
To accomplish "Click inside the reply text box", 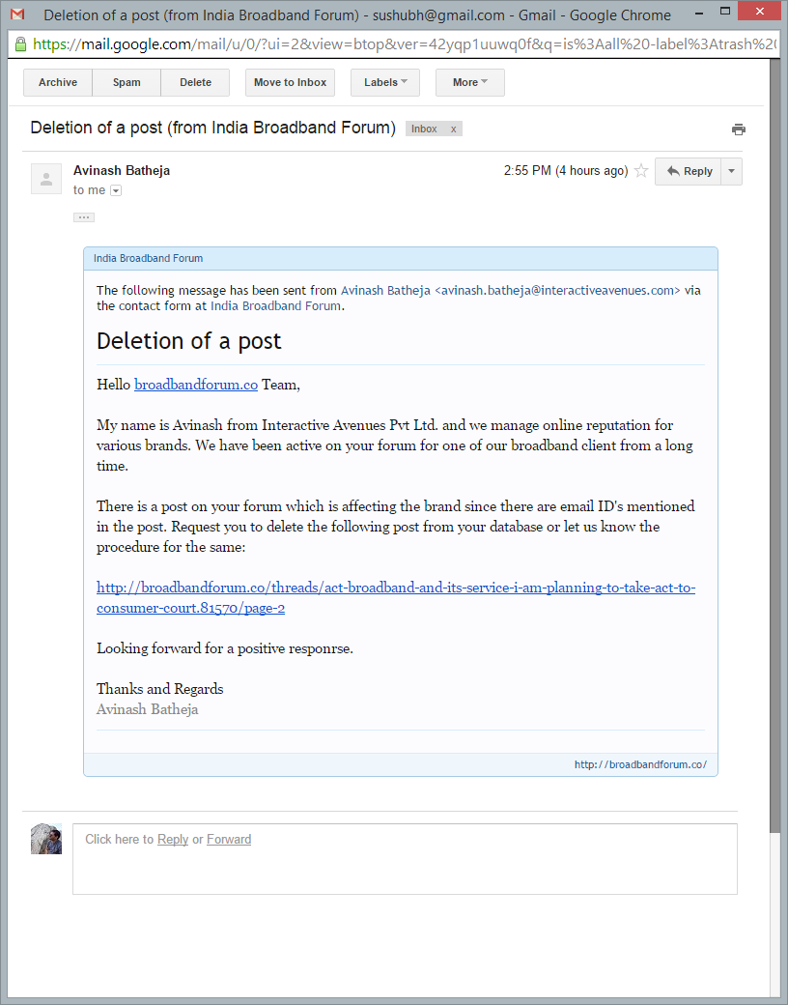I will coord(405,868).
